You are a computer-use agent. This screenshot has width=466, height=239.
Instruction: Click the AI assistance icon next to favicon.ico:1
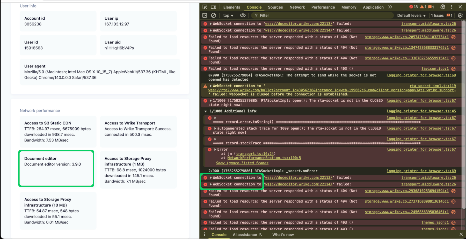(x=453, y=69)
